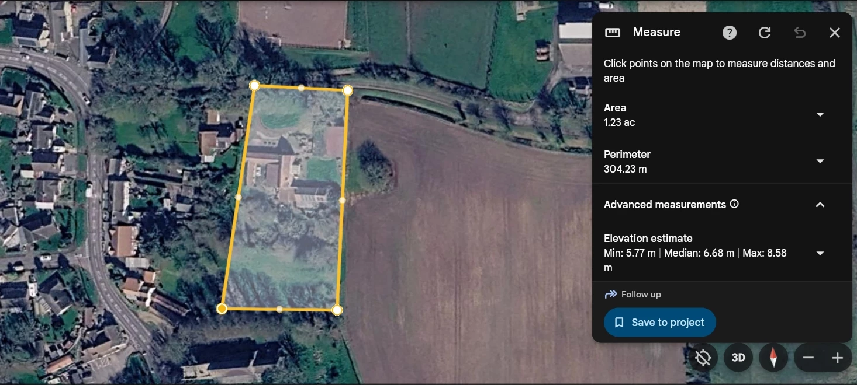
Task: Click the crossed-out location target icon
Action: [x=703, y=358]
